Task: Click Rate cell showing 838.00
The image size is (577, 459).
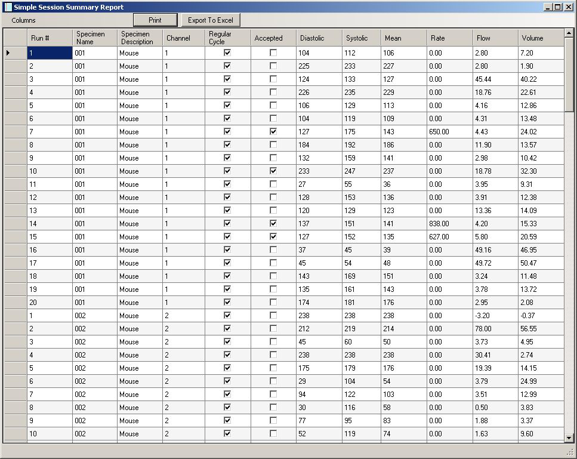Action: 449,224
